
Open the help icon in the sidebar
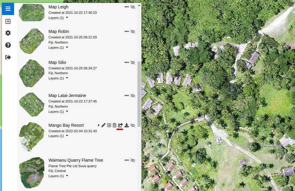[x=8, y=45]
